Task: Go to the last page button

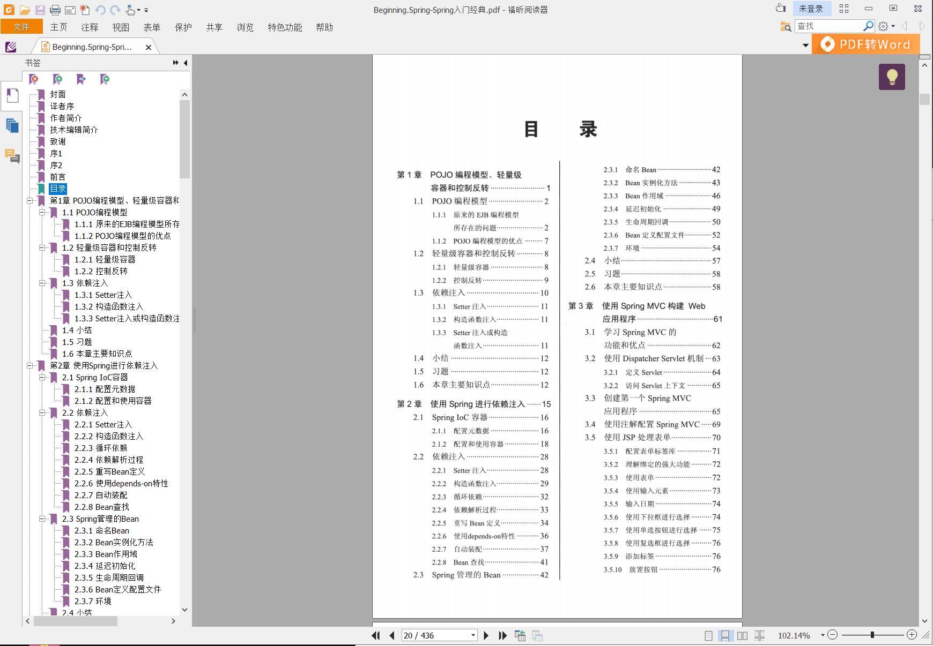Action: point(502,635)
